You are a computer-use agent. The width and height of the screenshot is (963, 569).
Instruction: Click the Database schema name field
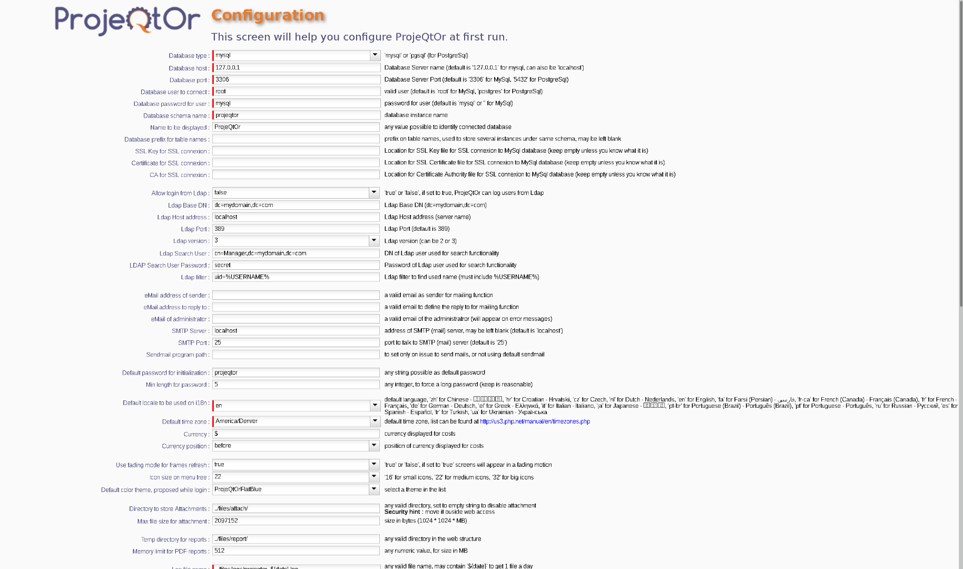297,115
